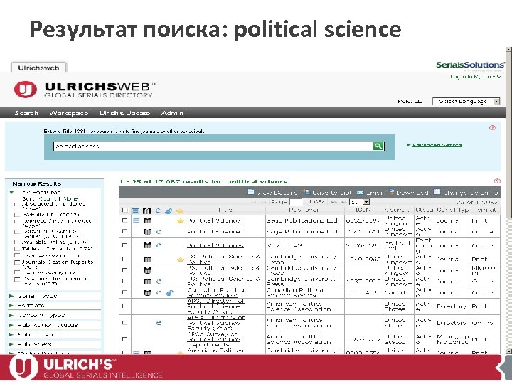Click the help icon in search box panel
Viewport: 512px width, 384px height.
click(x=492, y=128)
